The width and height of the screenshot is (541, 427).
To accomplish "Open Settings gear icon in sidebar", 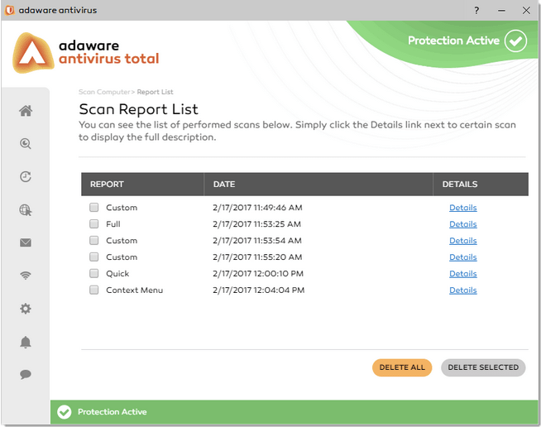I will 26,309.
